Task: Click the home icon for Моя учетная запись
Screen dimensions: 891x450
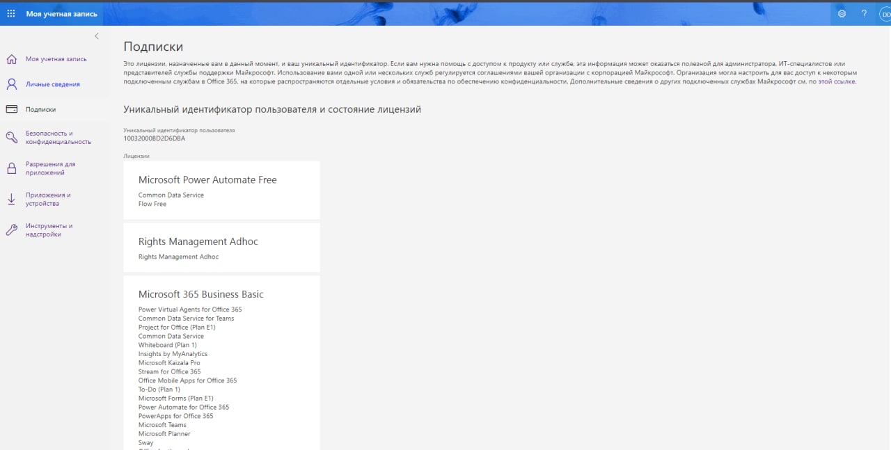Action: [11, 59]
